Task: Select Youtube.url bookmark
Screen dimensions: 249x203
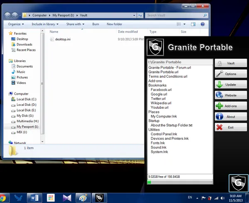Action: click(x=159, y=107)
